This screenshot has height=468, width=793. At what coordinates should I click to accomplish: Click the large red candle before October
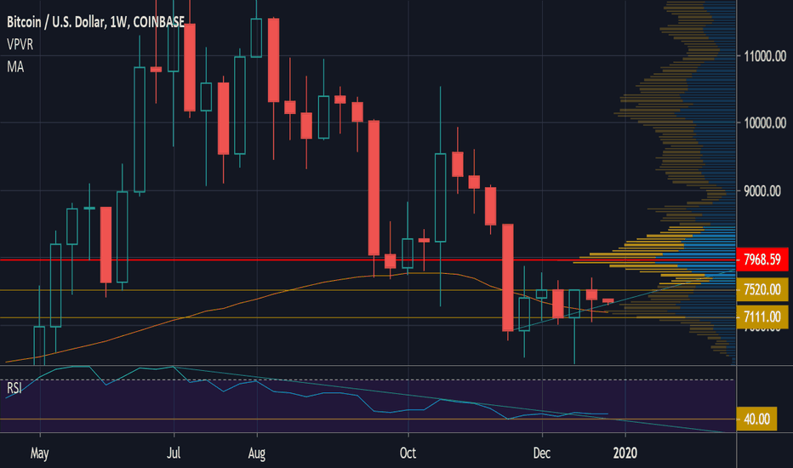point(374,188)
